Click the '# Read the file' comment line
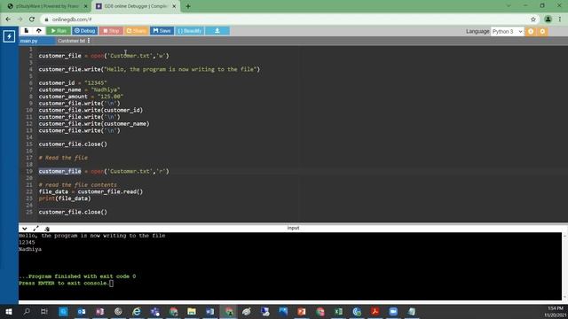 [63, 158]
